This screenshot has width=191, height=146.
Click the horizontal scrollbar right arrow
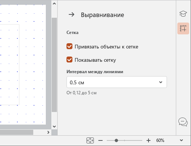click(x=48, y=132)
